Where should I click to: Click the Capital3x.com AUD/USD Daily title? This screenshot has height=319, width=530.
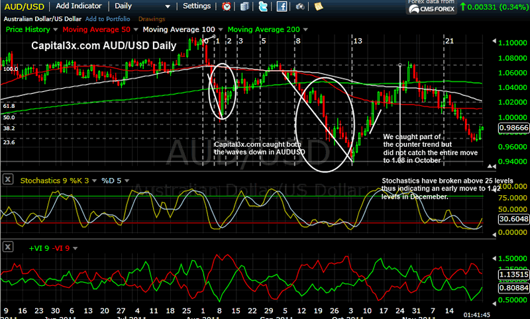tap(104, 46)
